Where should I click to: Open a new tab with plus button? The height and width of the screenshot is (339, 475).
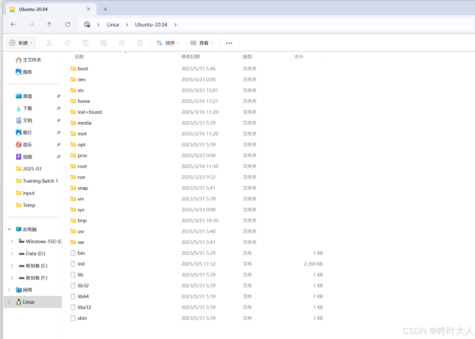[x=105, y=9]
